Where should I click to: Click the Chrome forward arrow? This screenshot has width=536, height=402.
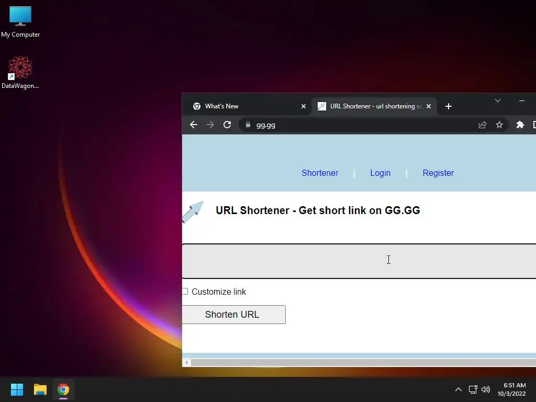(210, 125)
